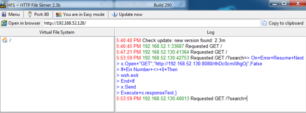Click Copy to clipboard button
The image size is (306, 113).
tap(283, 23)
